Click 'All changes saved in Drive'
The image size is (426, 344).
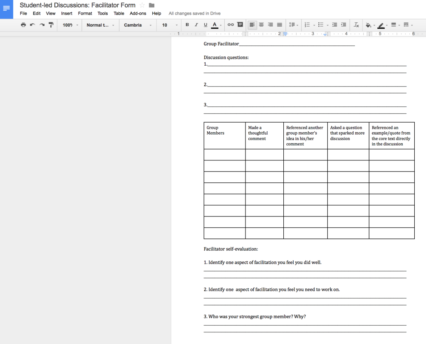tap(194, 13)
